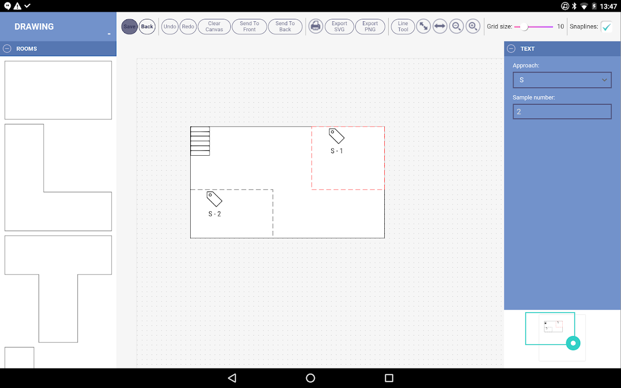
Task: Minimize the DRAWING header dash
Action: [109, 34]
